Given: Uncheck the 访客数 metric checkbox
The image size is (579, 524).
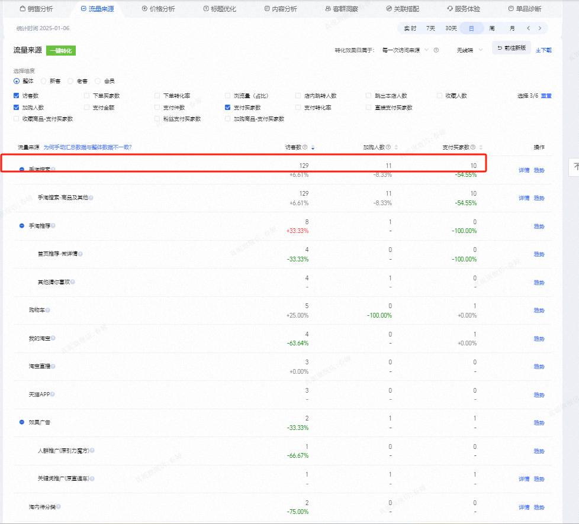Looking at the screenshot, I should point(17,95).
